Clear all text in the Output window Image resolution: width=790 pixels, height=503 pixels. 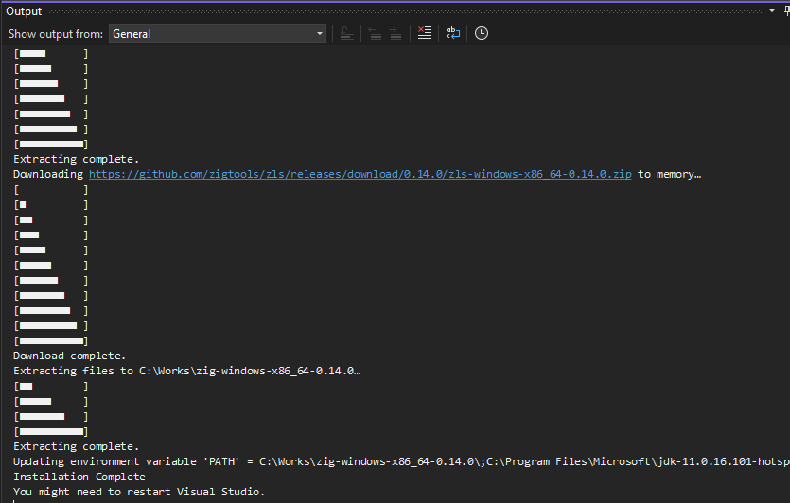pos(425,33)
